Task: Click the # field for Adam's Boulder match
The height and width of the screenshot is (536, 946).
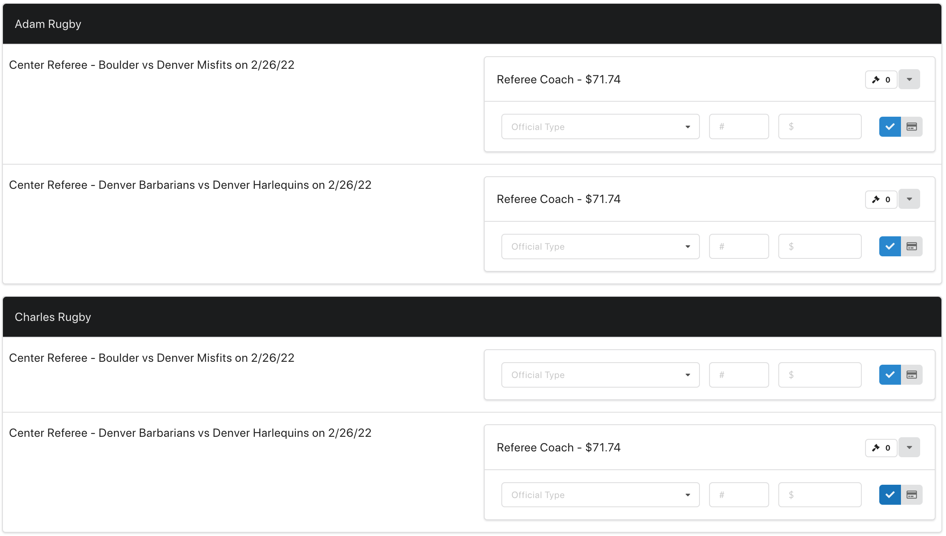Action: pyautogui.click(x=739, y=127)
